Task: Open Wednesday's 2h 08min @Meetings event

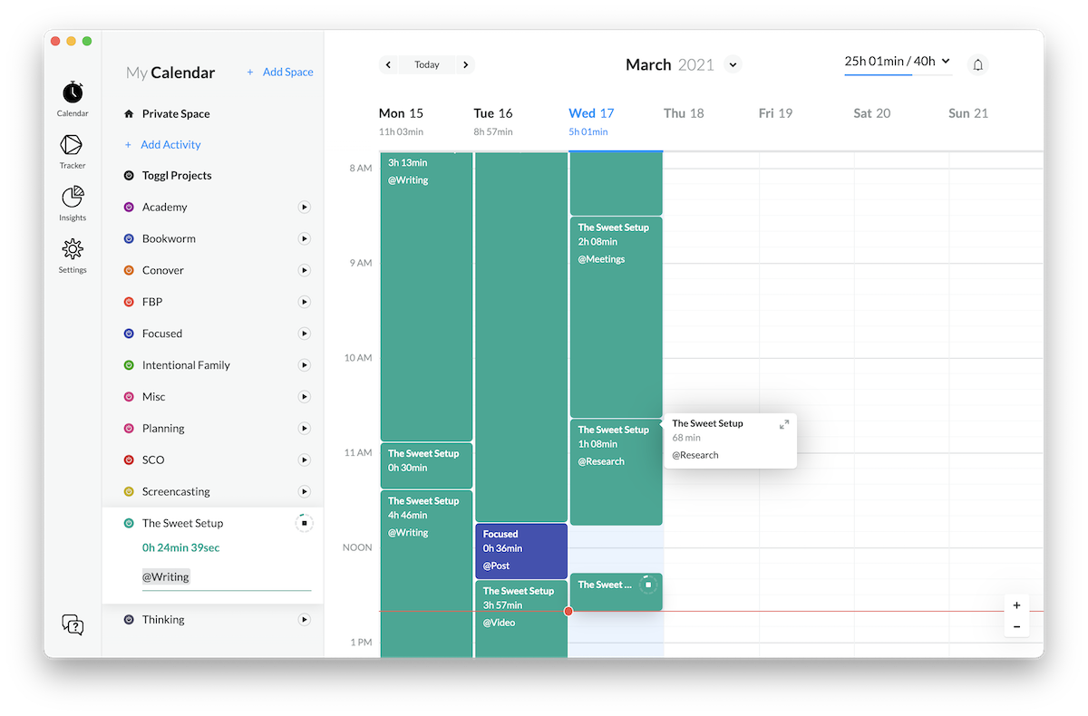Action: (616, 317)
